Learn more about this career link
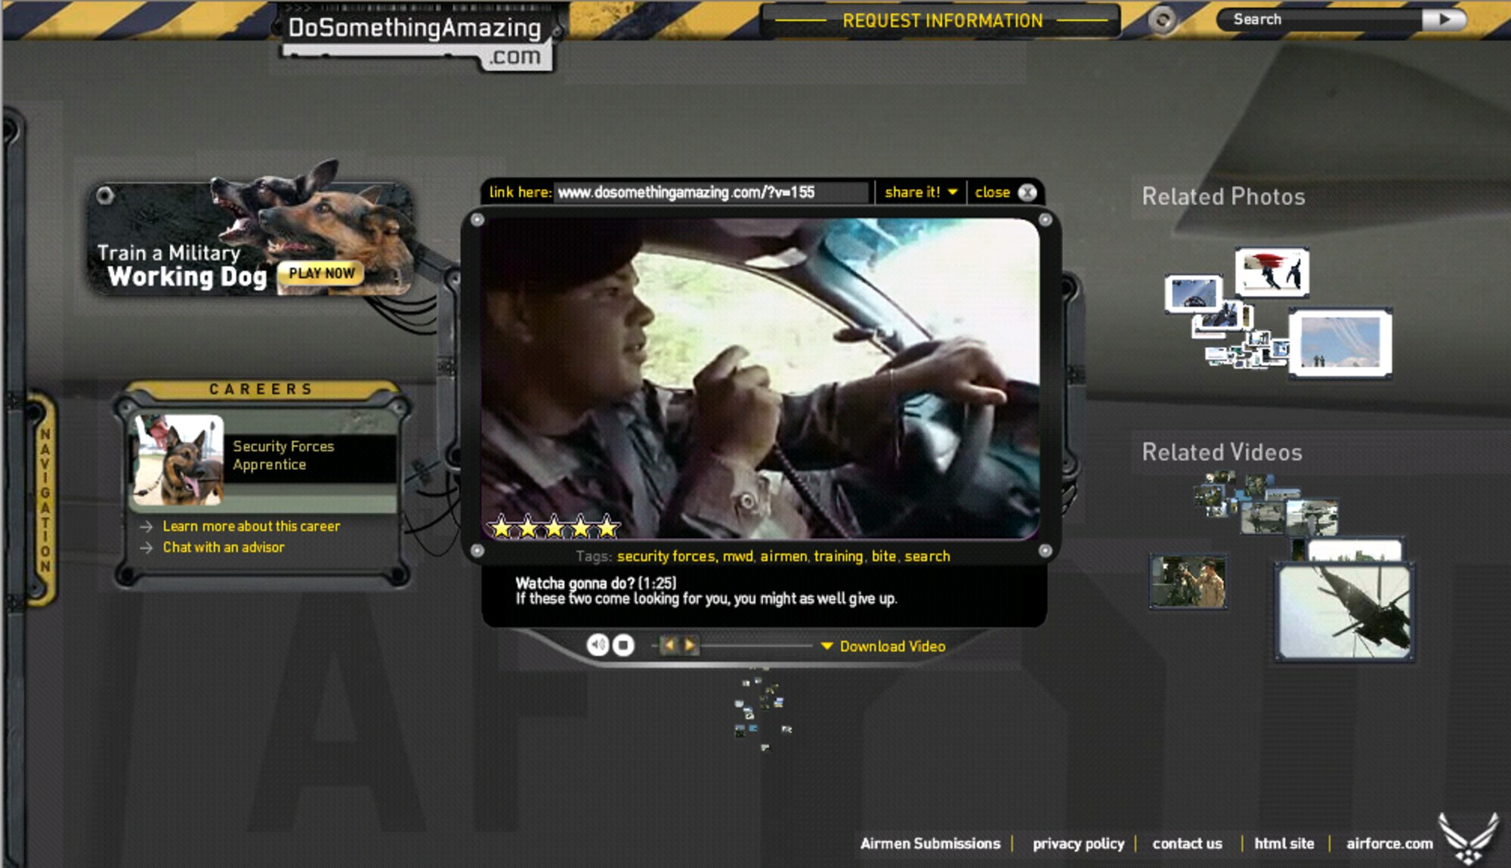Viewport: 1511px width, 868px height. click(251, 527)
